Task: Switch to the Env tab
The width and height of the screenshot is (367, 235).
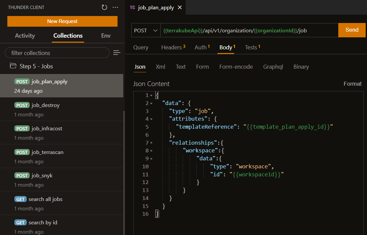Action: pyautogui.click(x=106, y=36)
